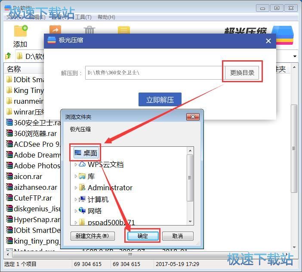Click the 新建文件夹(M) button
Screen dimensions: 302x272
(92, 236)
